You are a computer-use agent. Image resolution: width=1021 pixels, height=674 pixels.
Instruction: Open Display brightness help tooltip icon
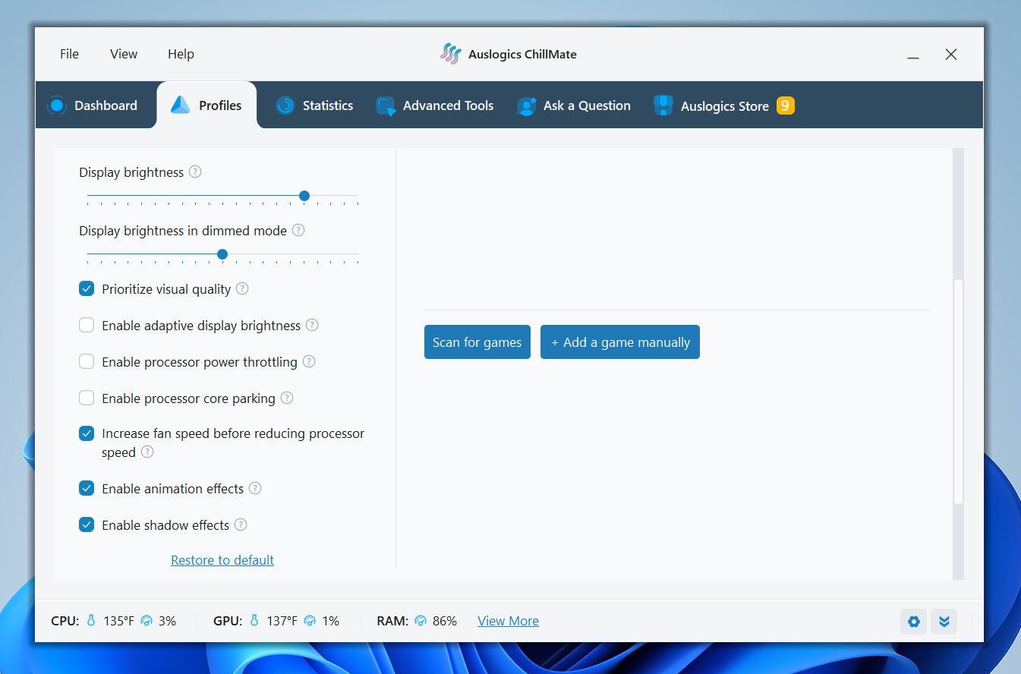pyautogui.click(x=195, y=172)
